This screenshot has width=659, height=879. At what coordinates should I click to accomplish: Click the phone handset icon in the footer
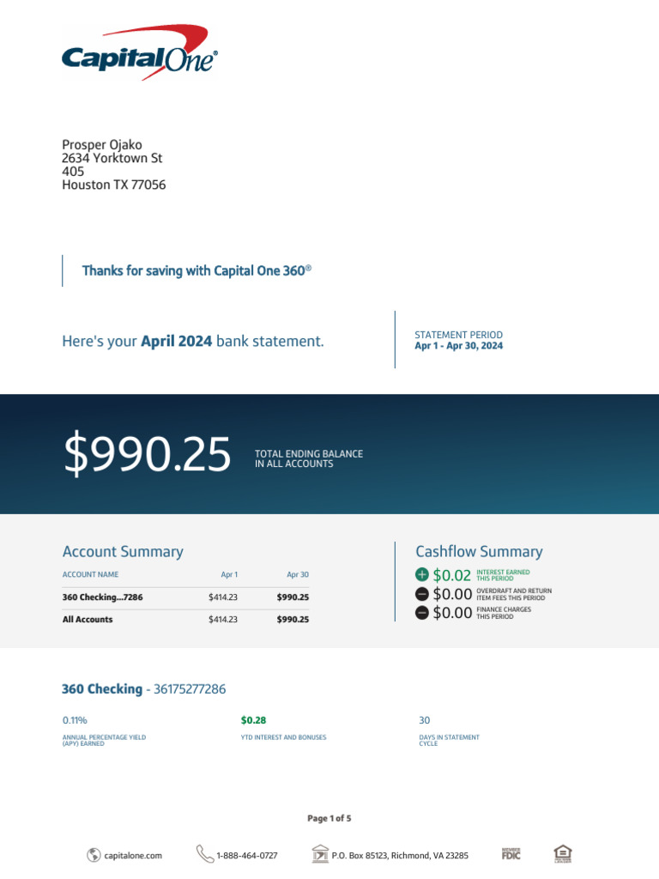click(x=204, y=853)
